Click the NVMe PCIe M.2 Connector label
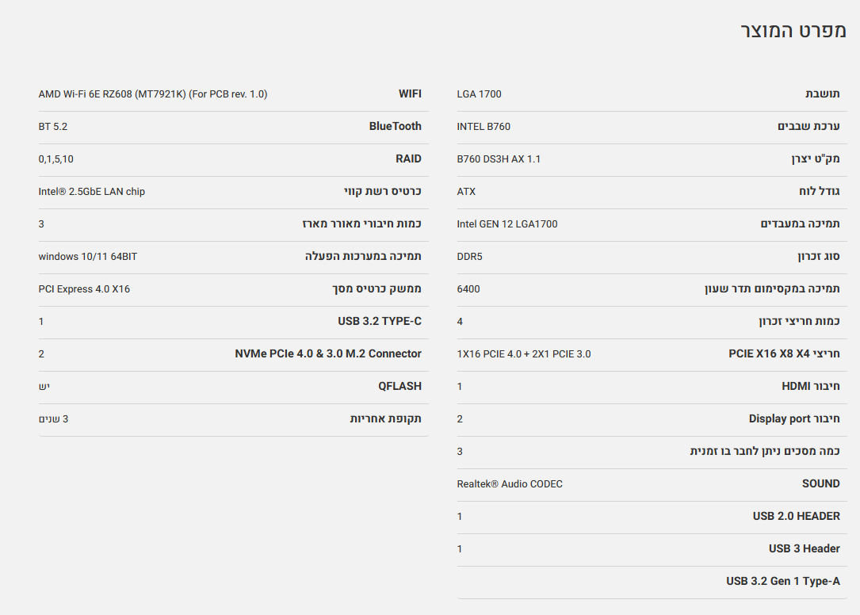860x615 pixels. pos(328,354)
